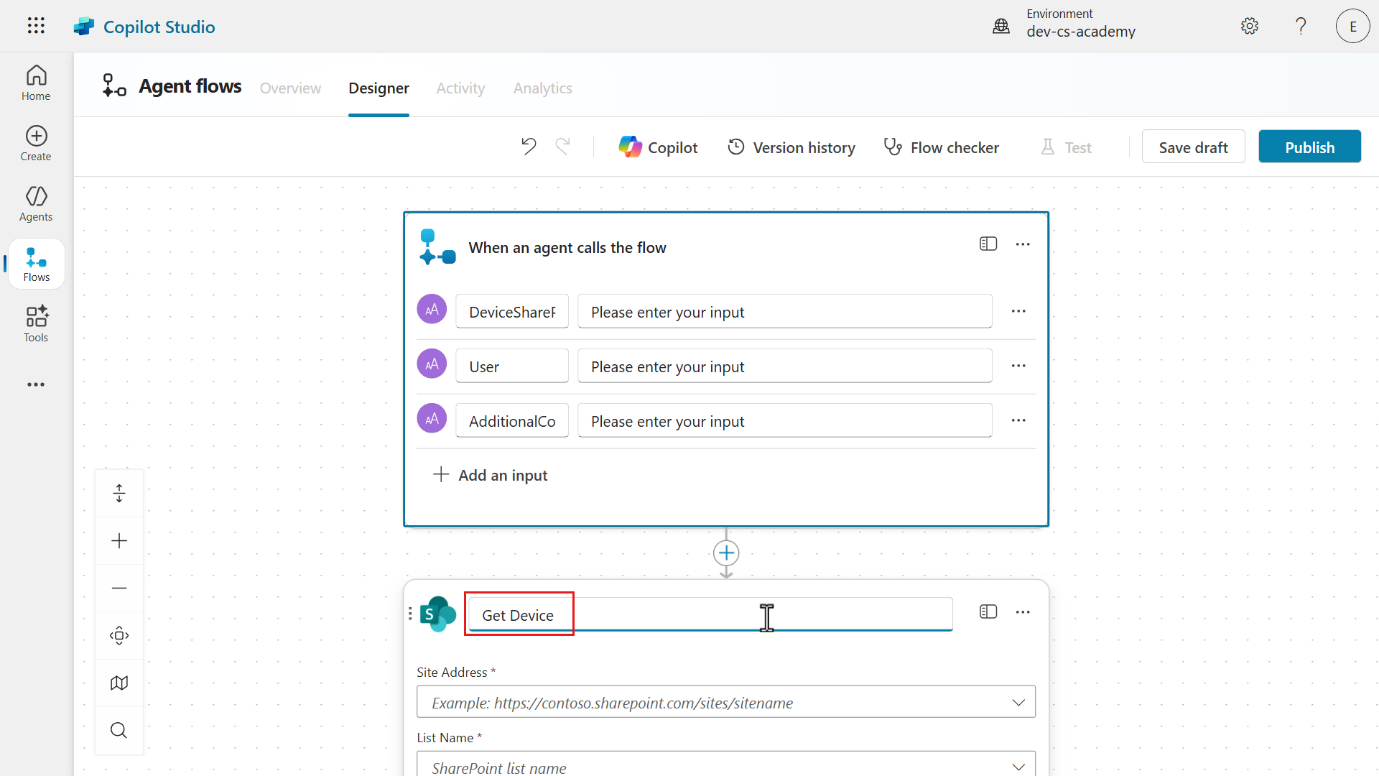Open options menu for the User input
The image size is (1379, 776).
[x=1018, y=366]
